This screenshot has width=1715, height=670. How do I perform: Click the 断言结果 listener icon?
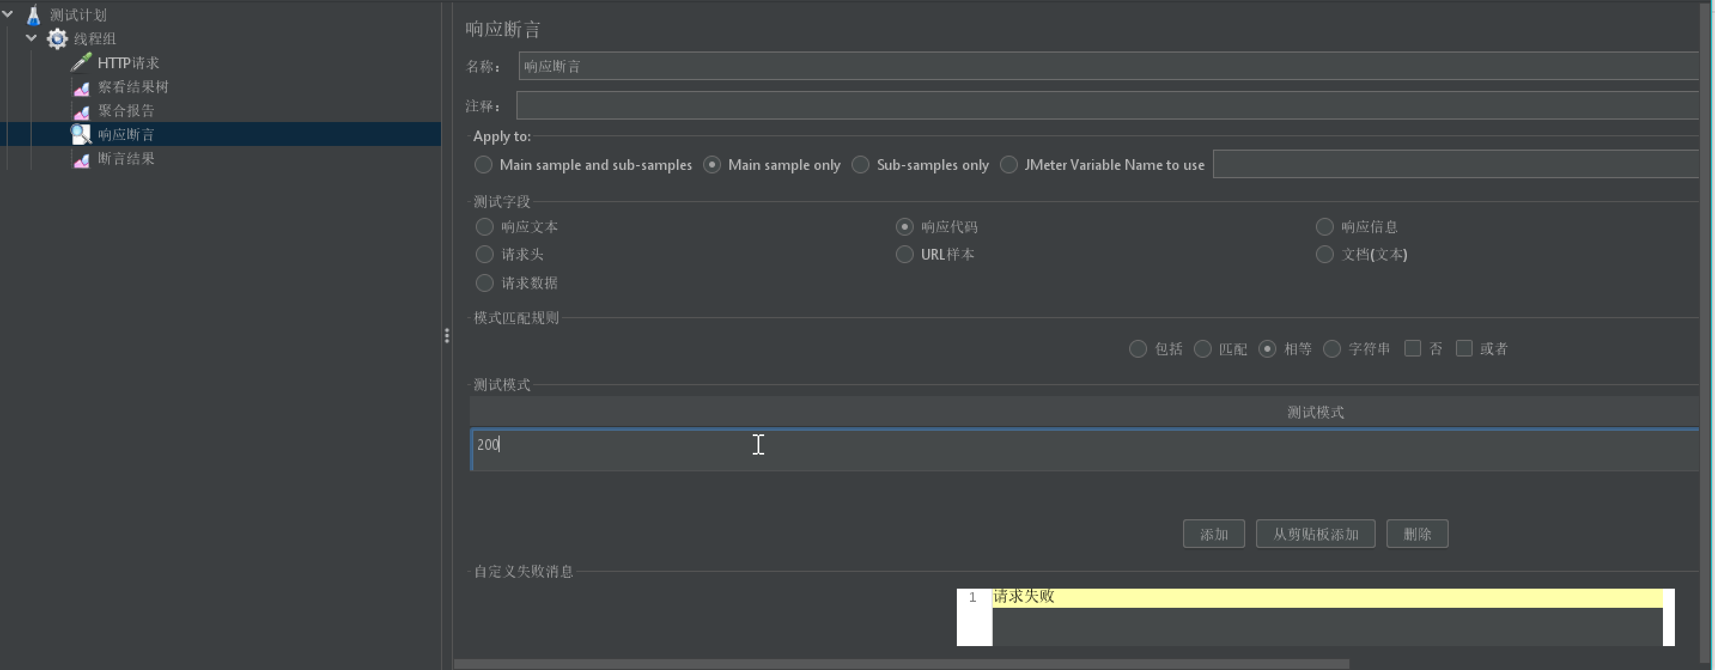click(81, 159)
